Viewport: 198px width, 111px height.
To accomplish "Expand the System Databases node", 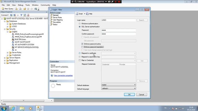I will coord(7,24).
